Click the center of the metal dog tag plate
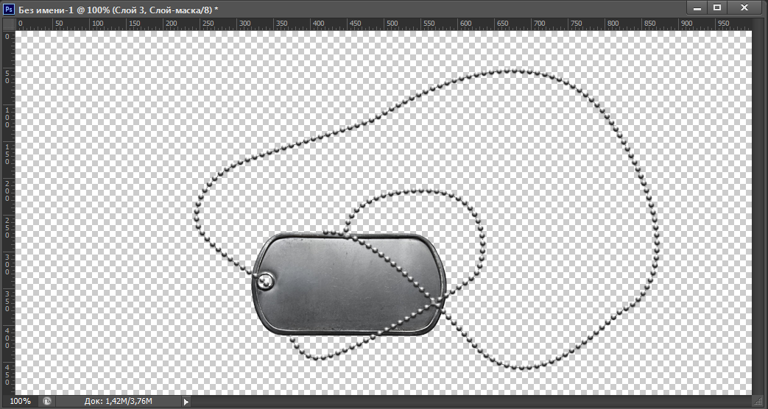 point(349,284)
